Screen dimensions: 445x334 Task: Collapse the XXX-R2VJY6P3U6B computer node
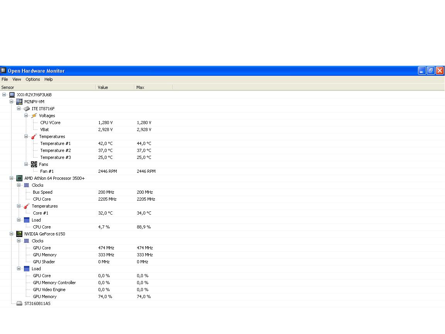(4, 95)
